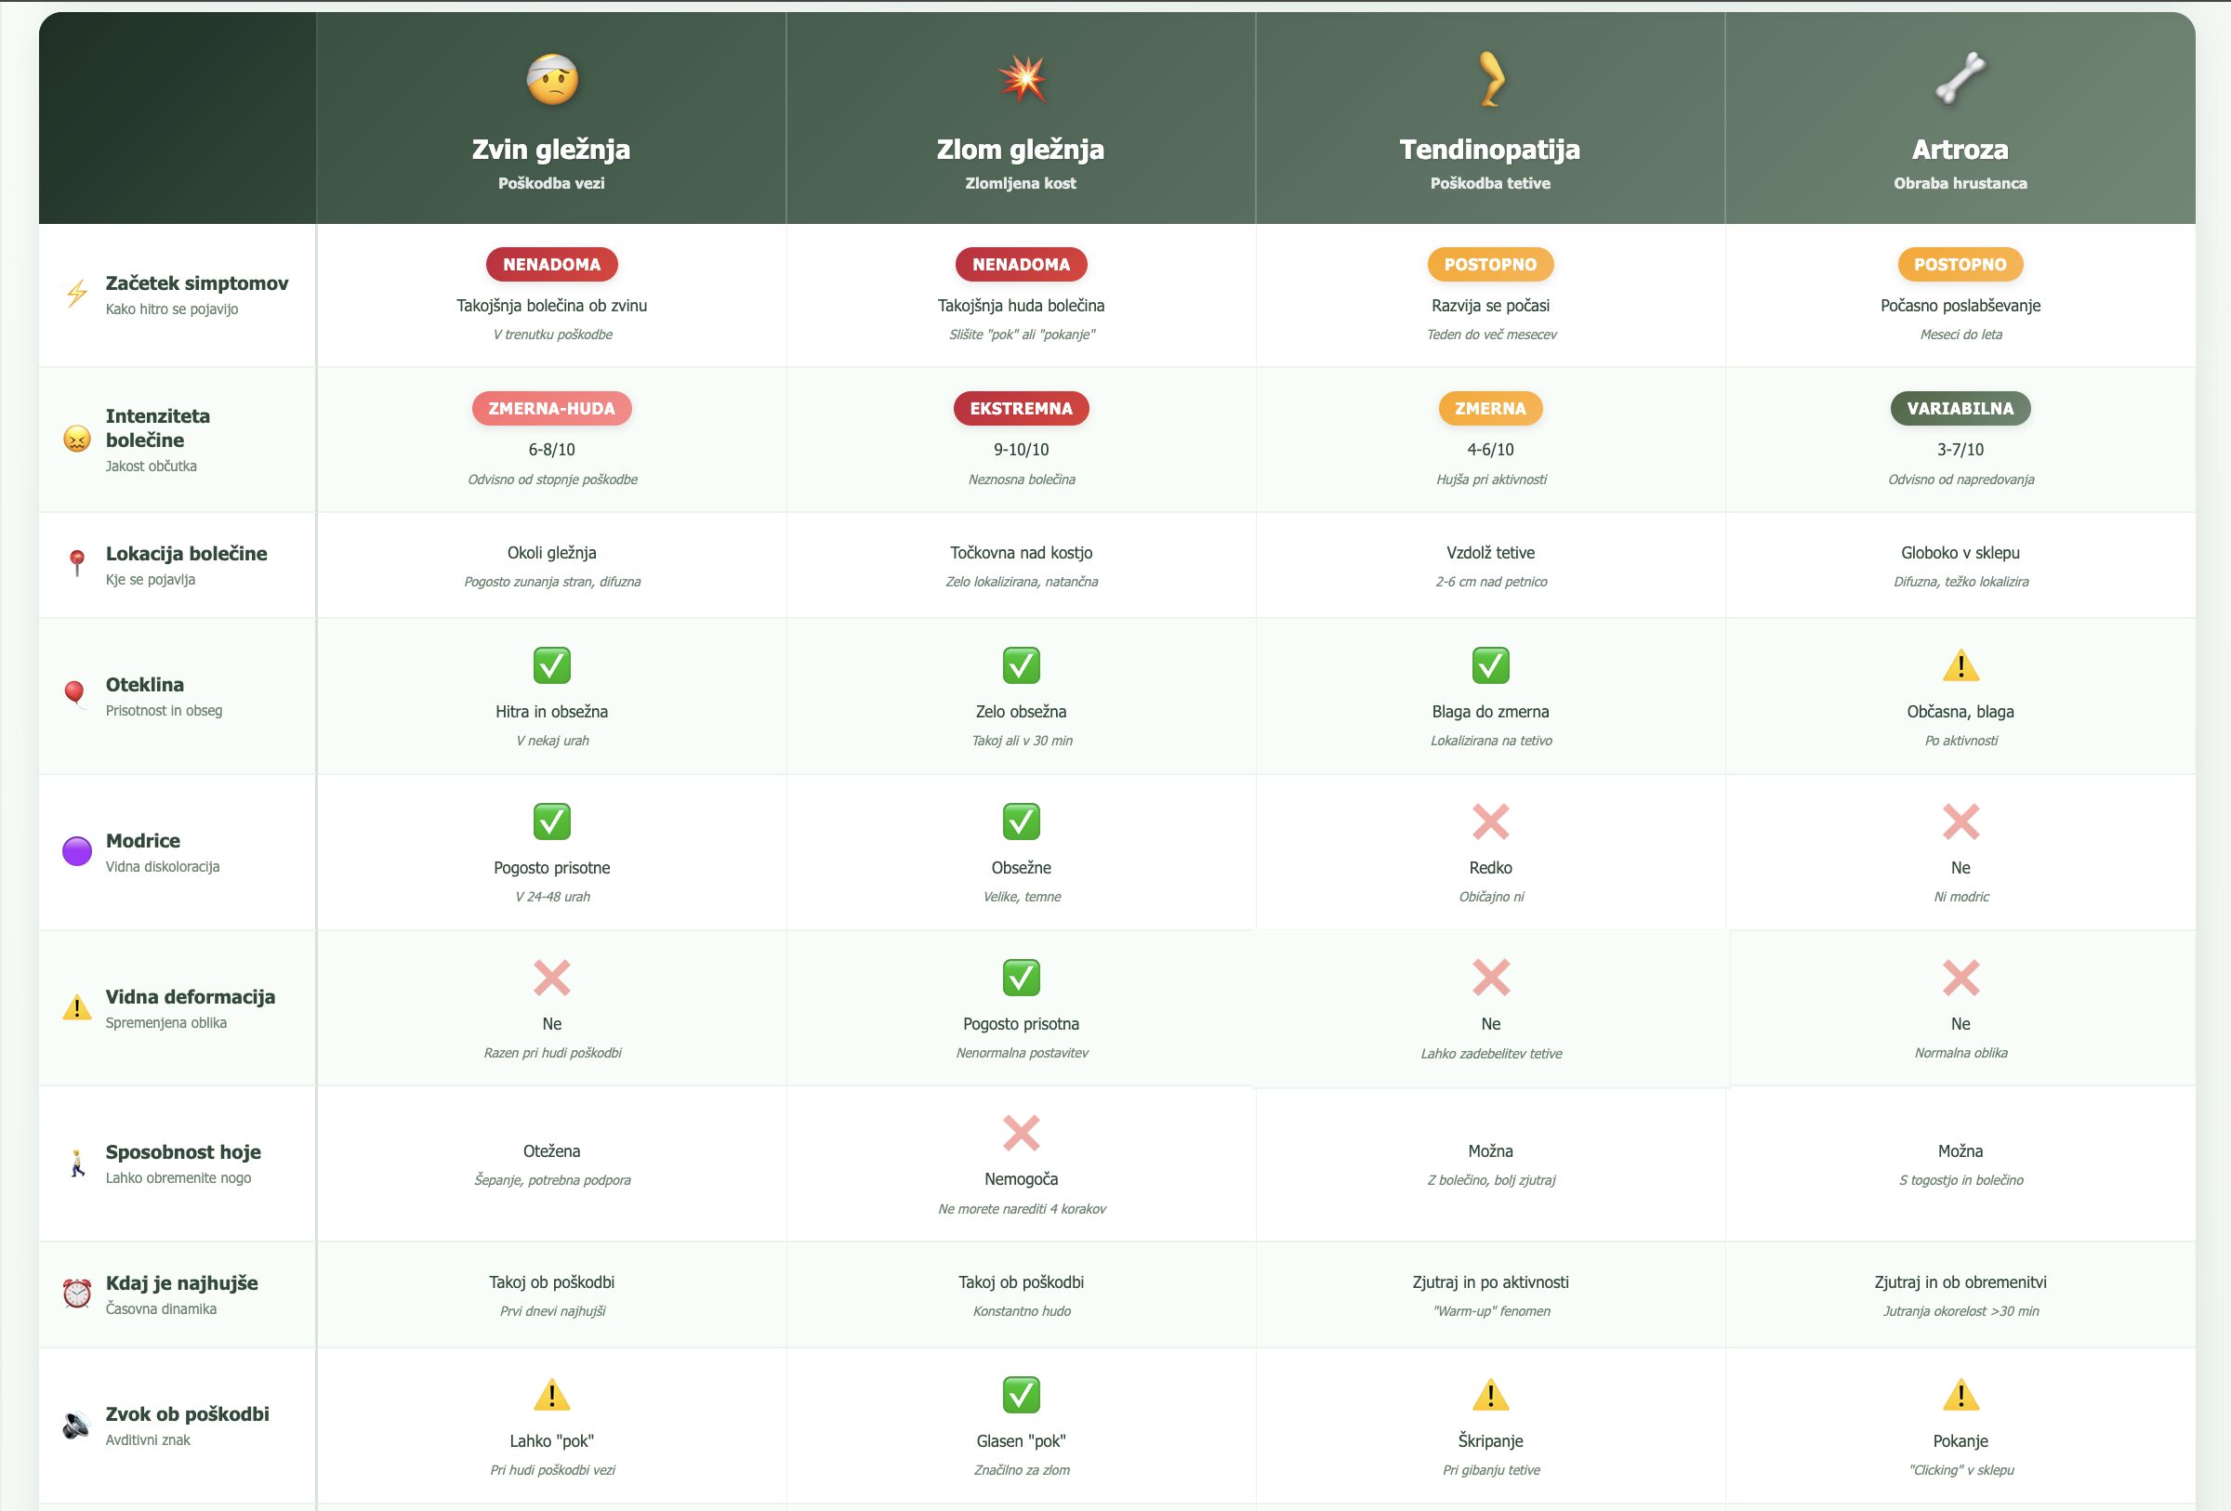Click the pained face icon beside Intenziteta bolečine
Viewport: 2231px width, 1511px height.
[x=77, y=440]
